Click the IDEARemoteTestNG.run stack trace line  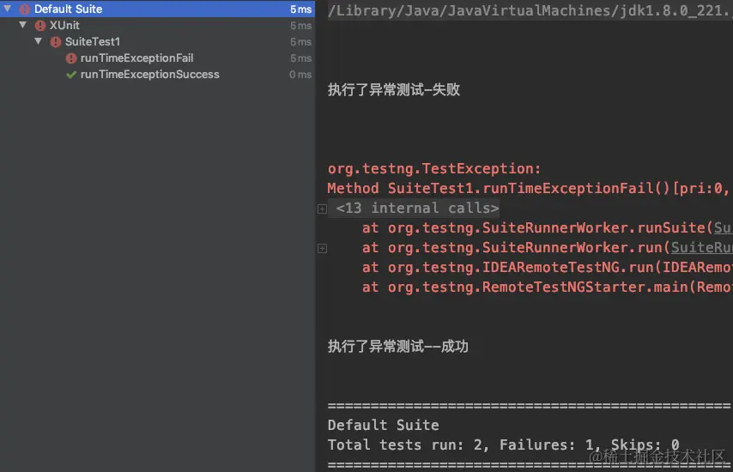point(547,267)
